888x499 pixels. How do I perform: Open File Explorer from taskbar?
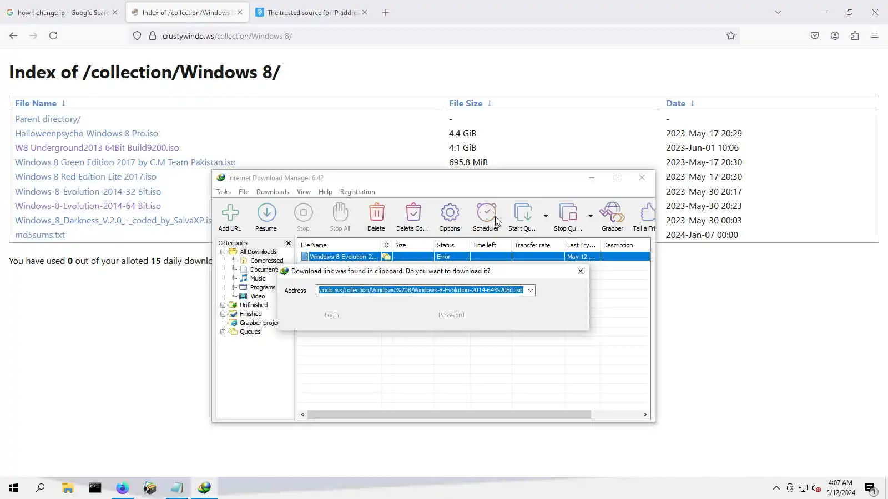(68, 488)
